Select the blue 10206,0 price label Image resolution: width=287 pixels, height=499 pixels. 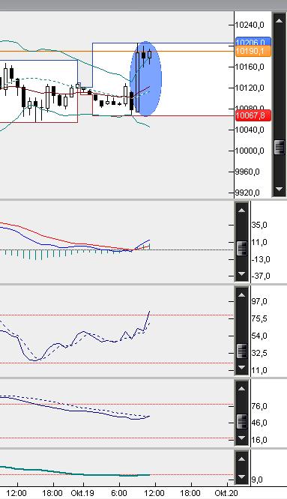(253, 42)
